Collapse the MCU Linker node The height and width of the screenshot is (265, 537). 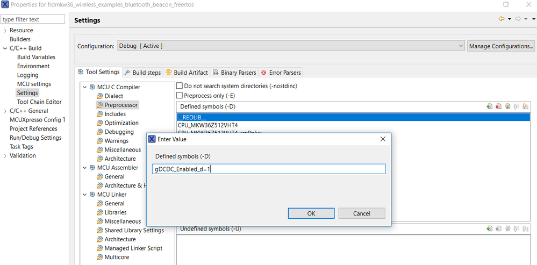coord(84,195)
